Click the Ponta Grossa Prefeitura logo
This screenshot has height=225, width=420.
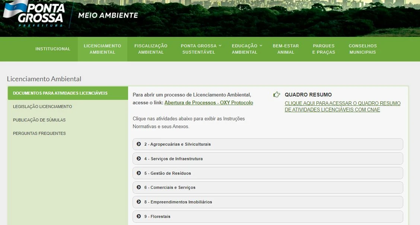pos(34,14)
